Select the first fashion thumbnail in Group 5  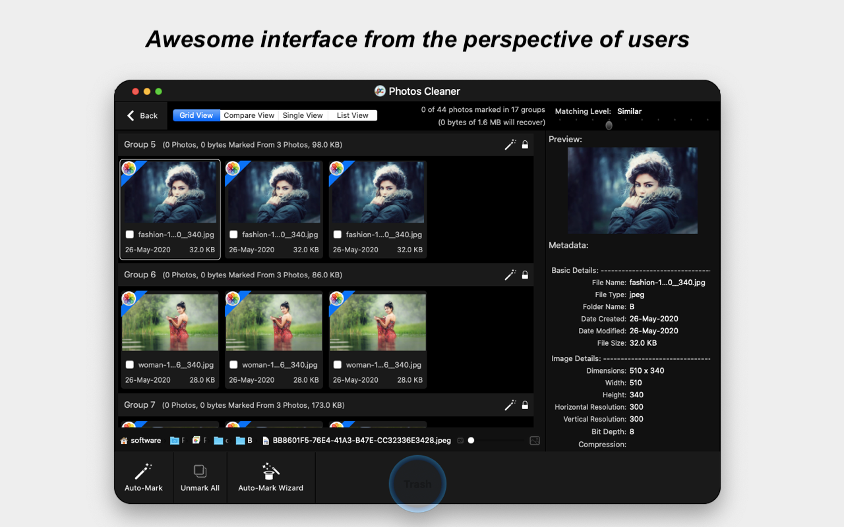click(170, 192)
